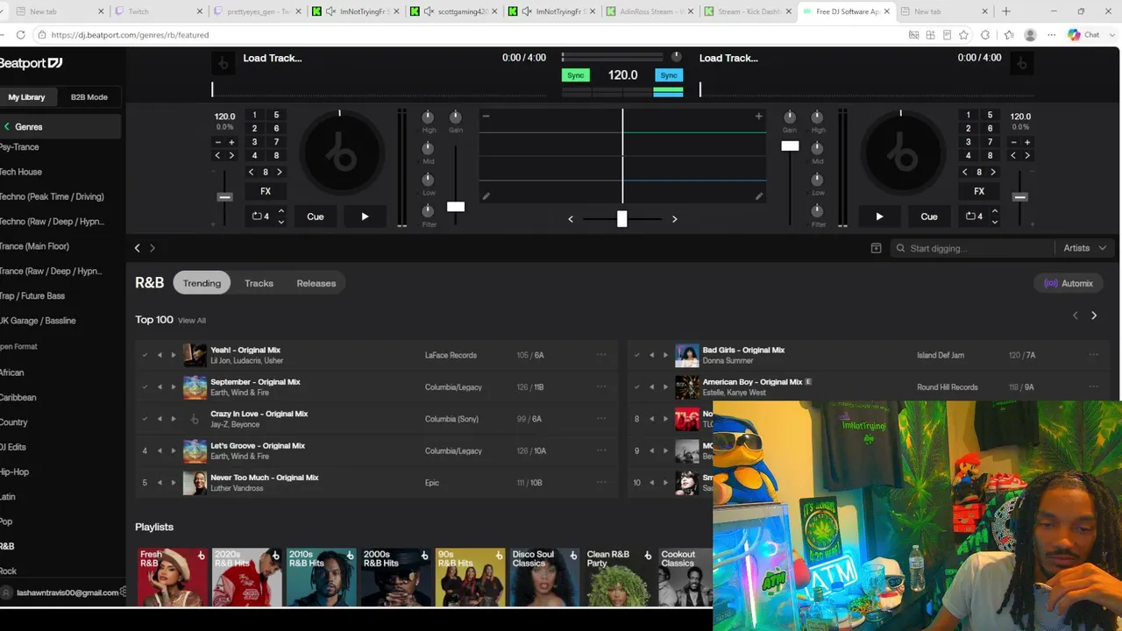Go to previous beat jump size, left deck
The width and height of the screenshot is (1122, 631).
click(252, 172)
